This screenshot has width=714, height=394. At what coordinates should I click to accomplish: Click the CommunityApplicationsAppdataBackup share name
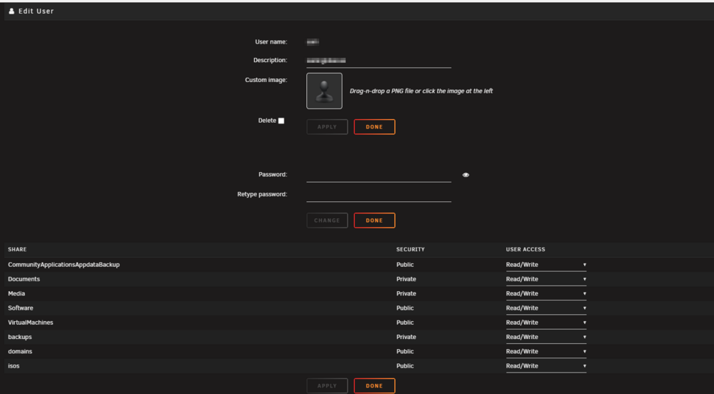(x=64, y=265)
